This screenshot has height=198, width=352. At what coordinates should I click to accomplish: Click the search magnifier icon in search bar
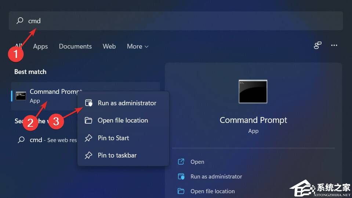tap(20, 21)
